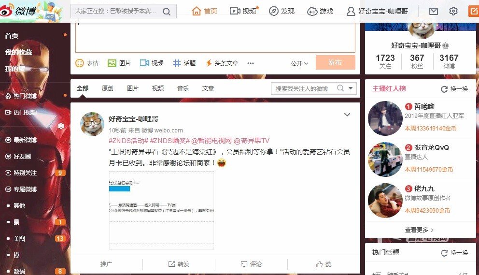Open 美图 group in sidebar
The image size is (479, 275).
tap(19, 239)
